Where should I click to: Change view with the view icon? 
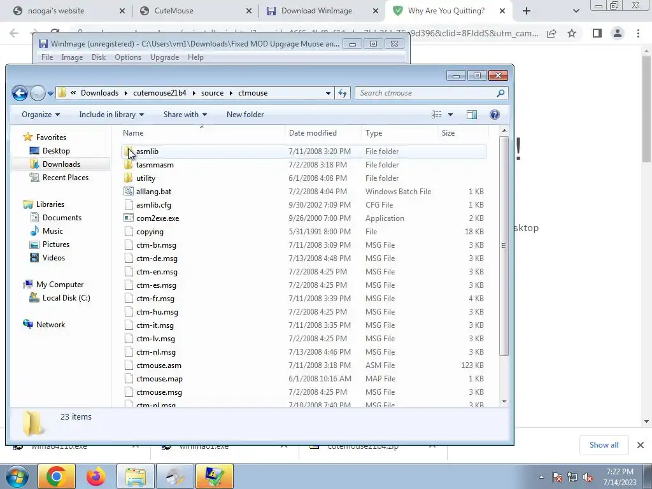click(x=436, y=115)
